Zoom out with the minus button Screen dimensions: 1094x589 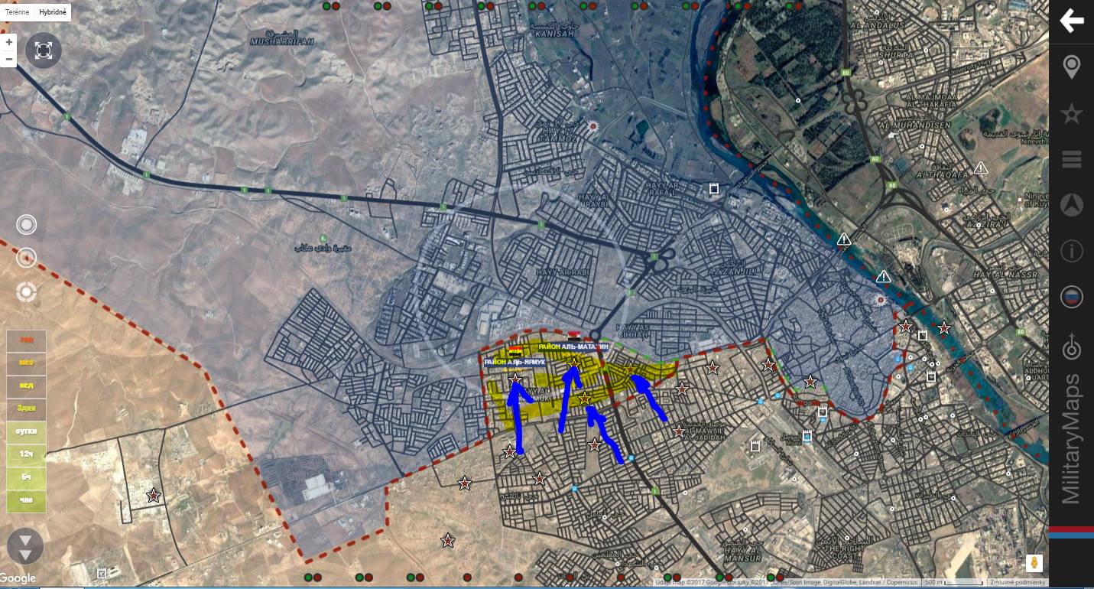8,59
